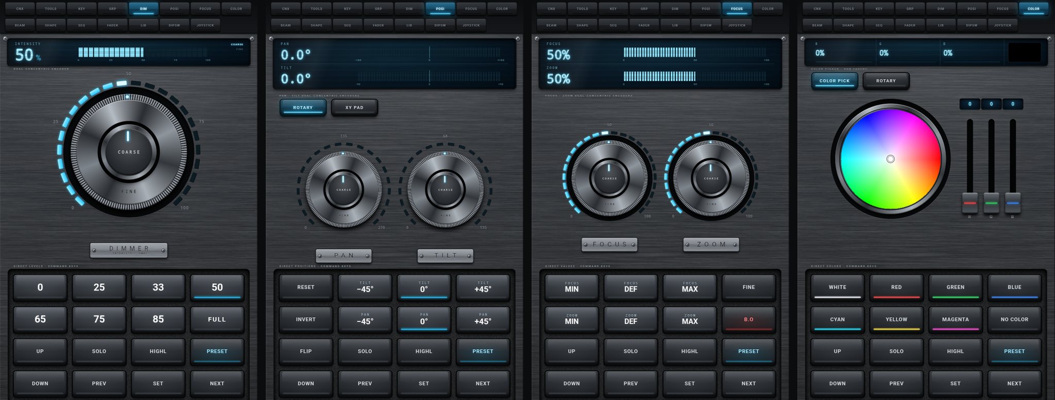Click the B fader handle
This screenshot has height=400, width=1055.
click(x=1013, y=203)
